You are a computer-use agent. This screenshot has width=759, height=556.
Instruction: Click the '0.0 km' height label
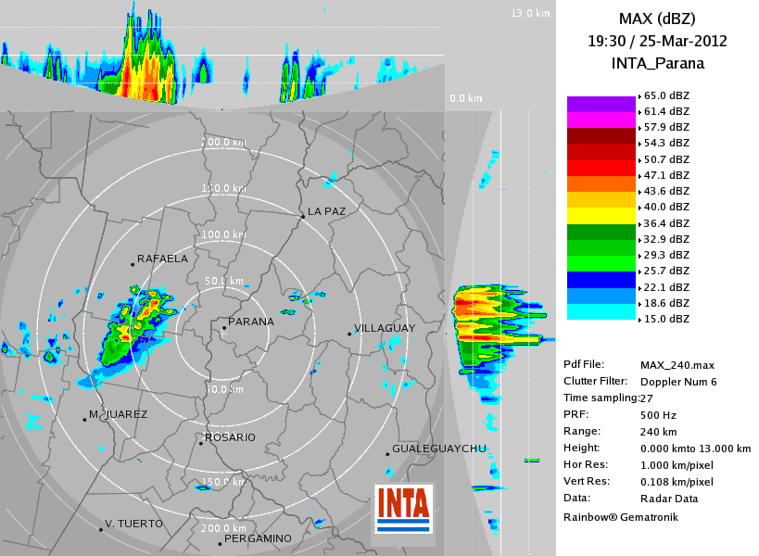point(465,99)
